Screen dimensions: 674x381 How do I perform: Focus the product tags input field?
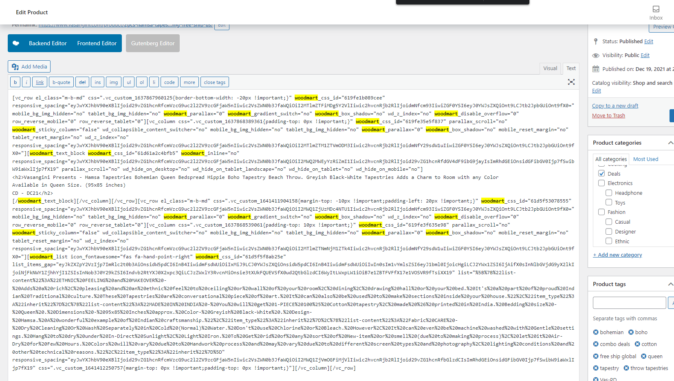pyautogui.click(x=629, y=303)
